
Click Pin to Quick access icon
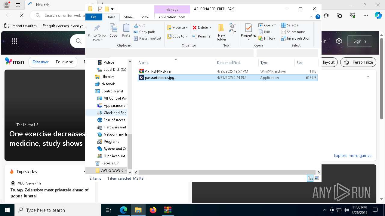tap(97, 32)
